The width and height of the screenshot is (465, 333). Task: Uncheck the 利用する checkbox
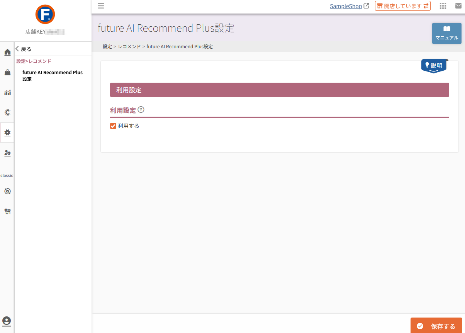pyautogui.click(x=113, y=126)
